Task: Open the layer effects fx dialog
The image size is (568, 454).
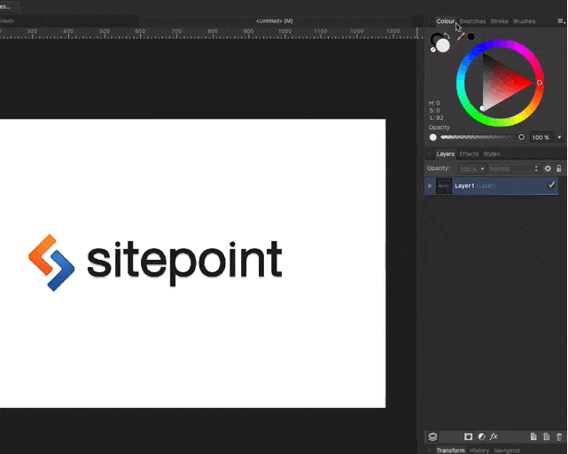Action: 494,437
